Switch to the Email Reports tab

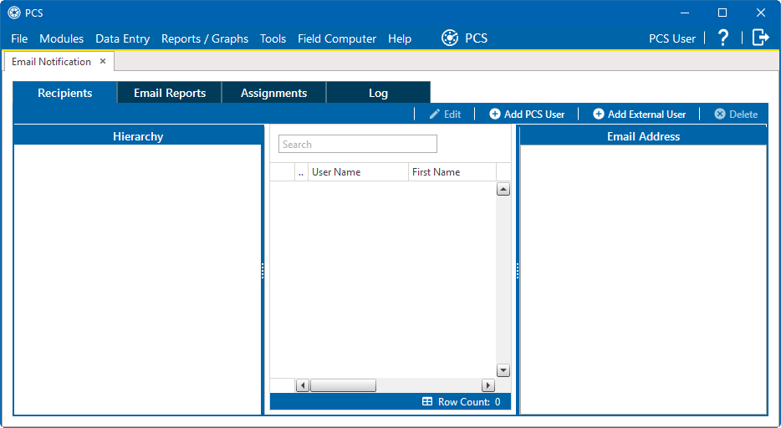(x=170, y=93)
